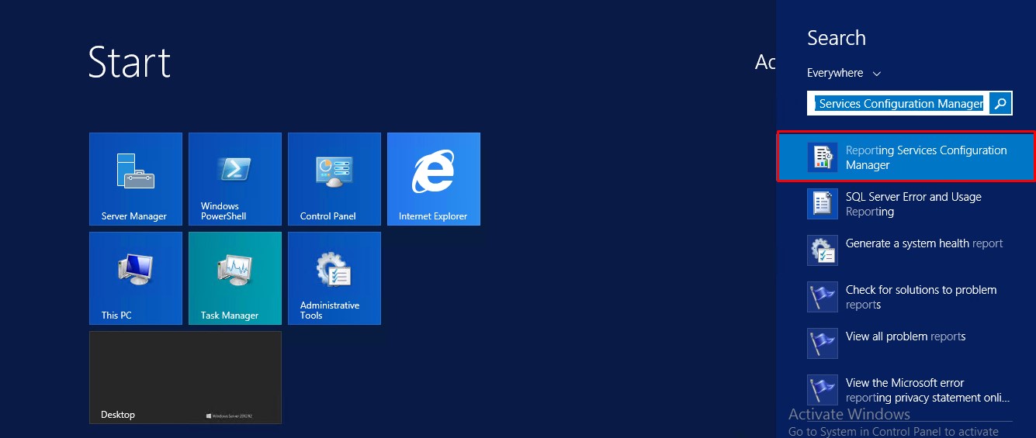
Task: Click the Reporting Services Configuration Manager icon
Action: (x=822, y=157)
